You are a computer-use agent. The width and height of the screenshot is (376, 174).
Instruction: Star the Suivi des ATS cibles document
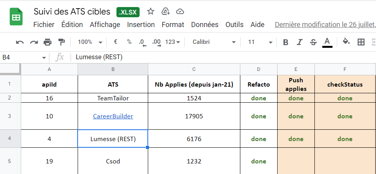[151, 11]
